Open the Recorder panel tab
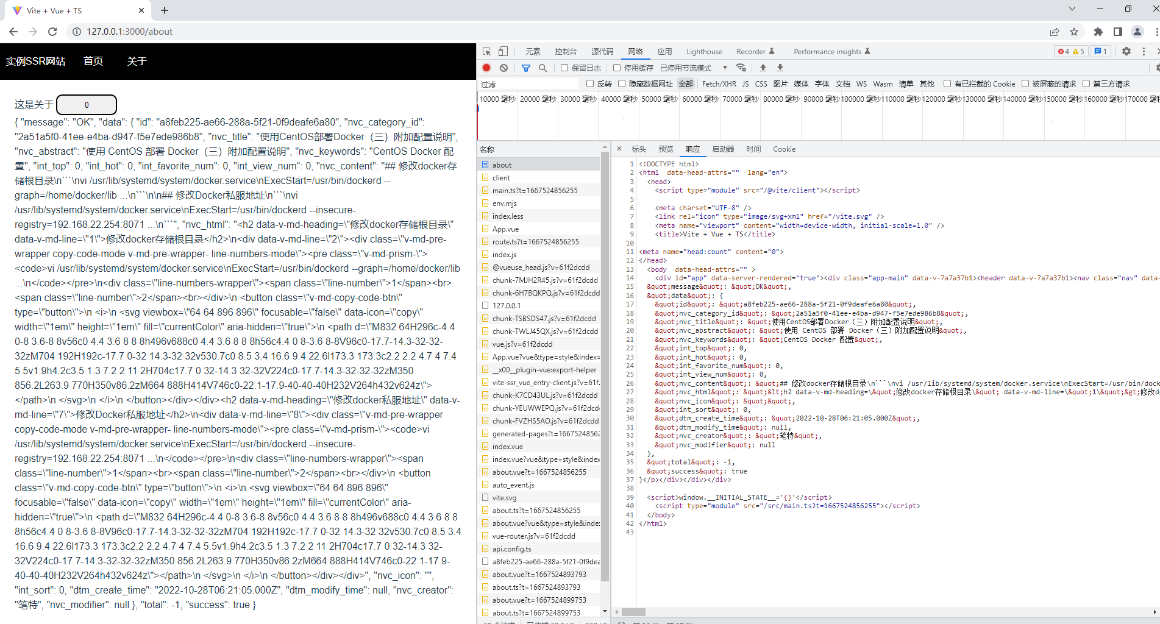The width and height of the screenshot is (1160, 624). (755, 52)
